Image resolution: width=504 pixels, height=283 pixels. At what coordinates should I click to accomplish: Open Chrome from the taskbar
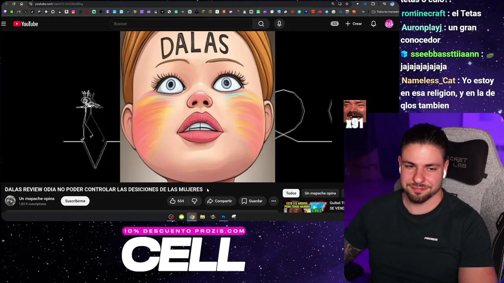[x=192, y=217]
